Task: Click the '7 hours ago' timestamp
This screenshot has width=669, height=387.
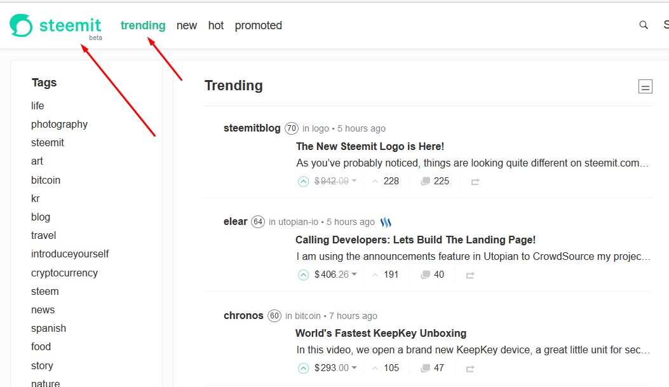Action: click(x=353, y=316)
